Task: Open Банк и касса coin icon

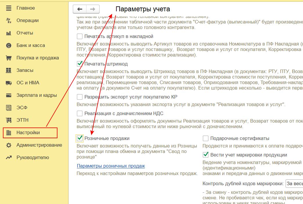Action: [x=9, y=45]
